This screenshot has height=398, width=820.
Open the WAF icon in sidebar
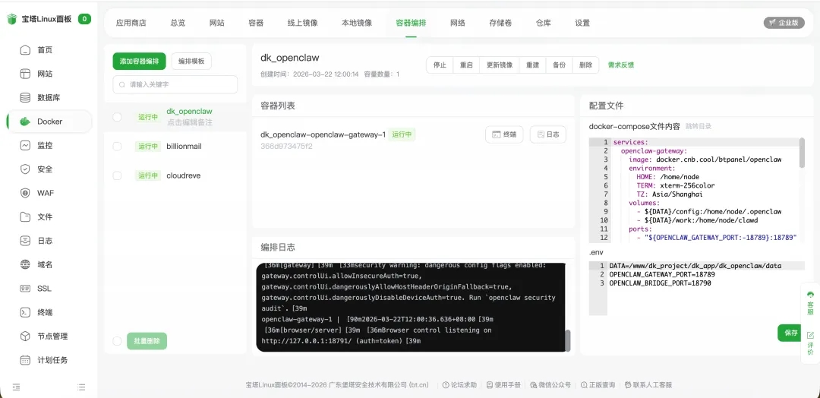[25, 193]
